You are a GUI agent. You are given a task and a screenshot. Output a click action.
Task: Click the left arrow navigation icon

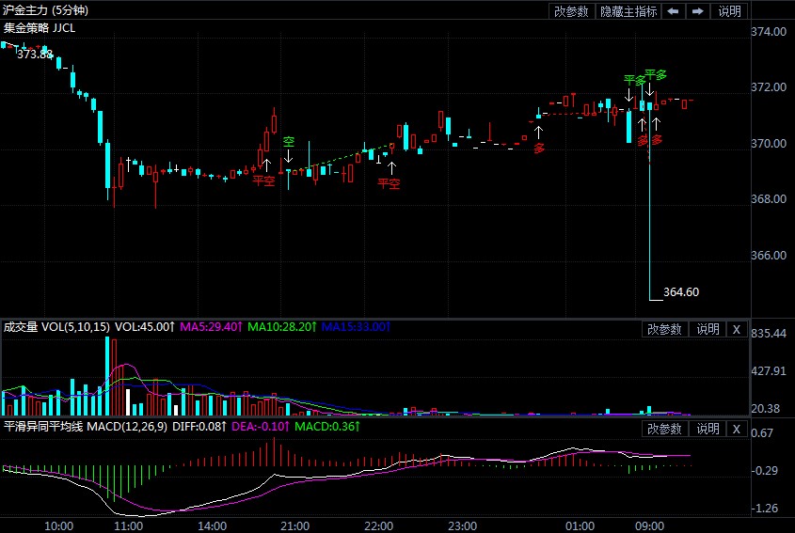(x=673, y=11)
